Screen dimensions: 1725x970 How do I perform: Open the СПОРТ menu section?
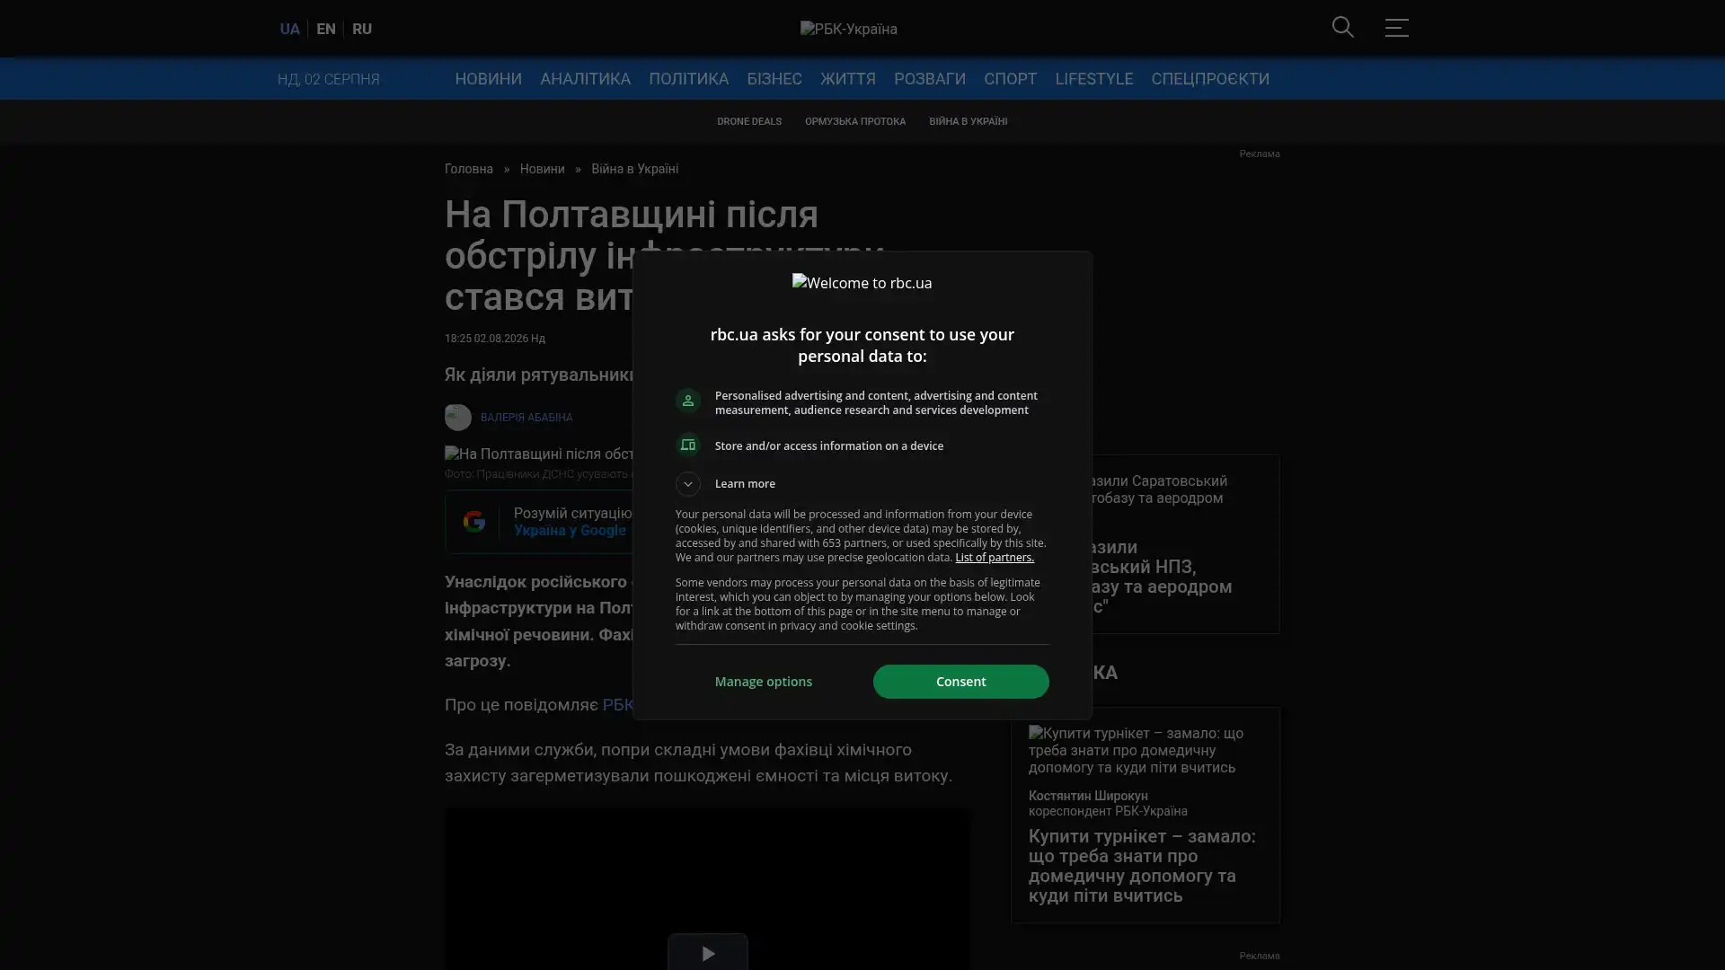tap(1010, 79)
